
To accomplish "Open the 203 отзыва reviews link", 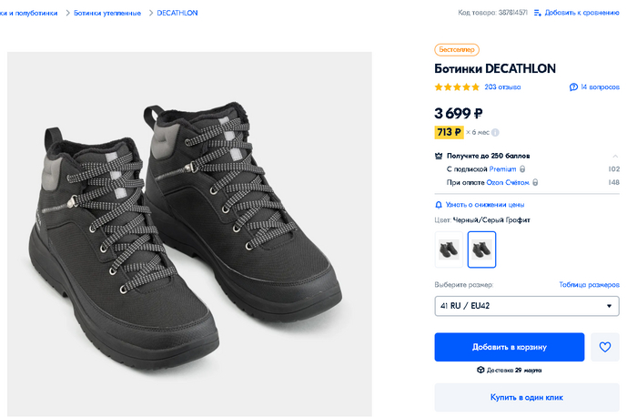I will [502, 87].
